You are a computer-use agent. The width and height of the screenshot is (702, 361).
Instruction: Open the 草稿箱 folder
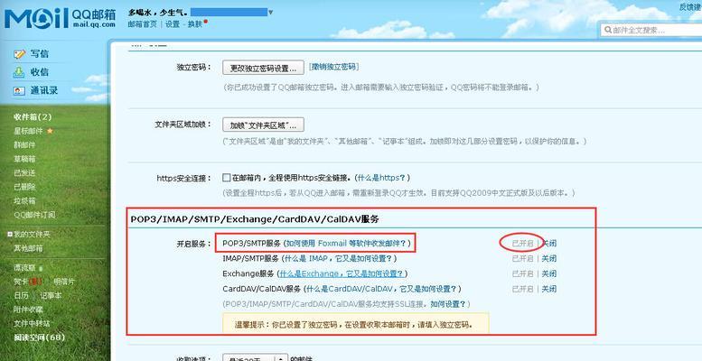click(x=24, y=159)
